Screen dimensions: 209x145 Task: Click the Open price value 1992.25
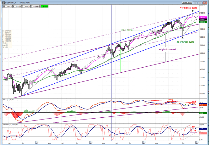coord(9,6)
